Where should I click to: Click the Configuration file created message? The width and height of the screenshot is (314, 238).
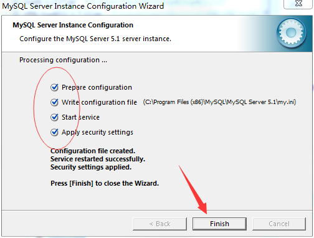point(93,151)
